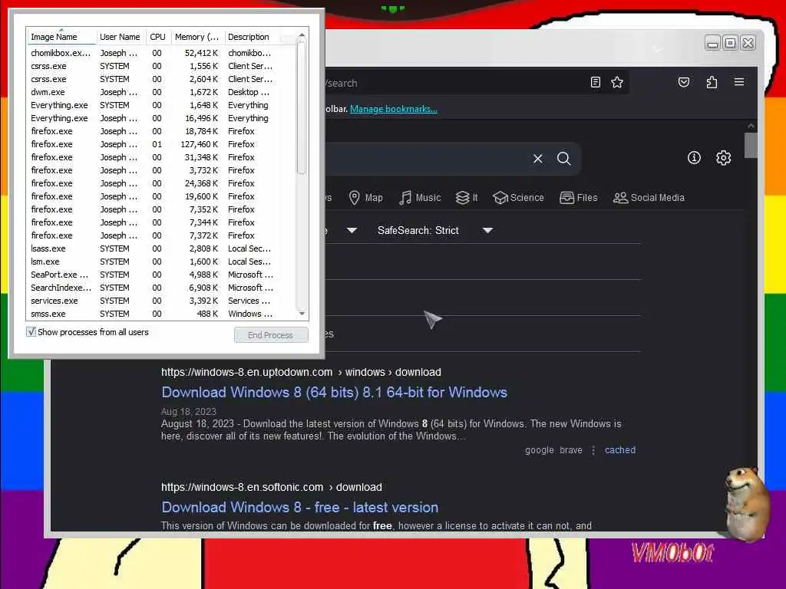Select services.exe process row

(x=160, y=301)
